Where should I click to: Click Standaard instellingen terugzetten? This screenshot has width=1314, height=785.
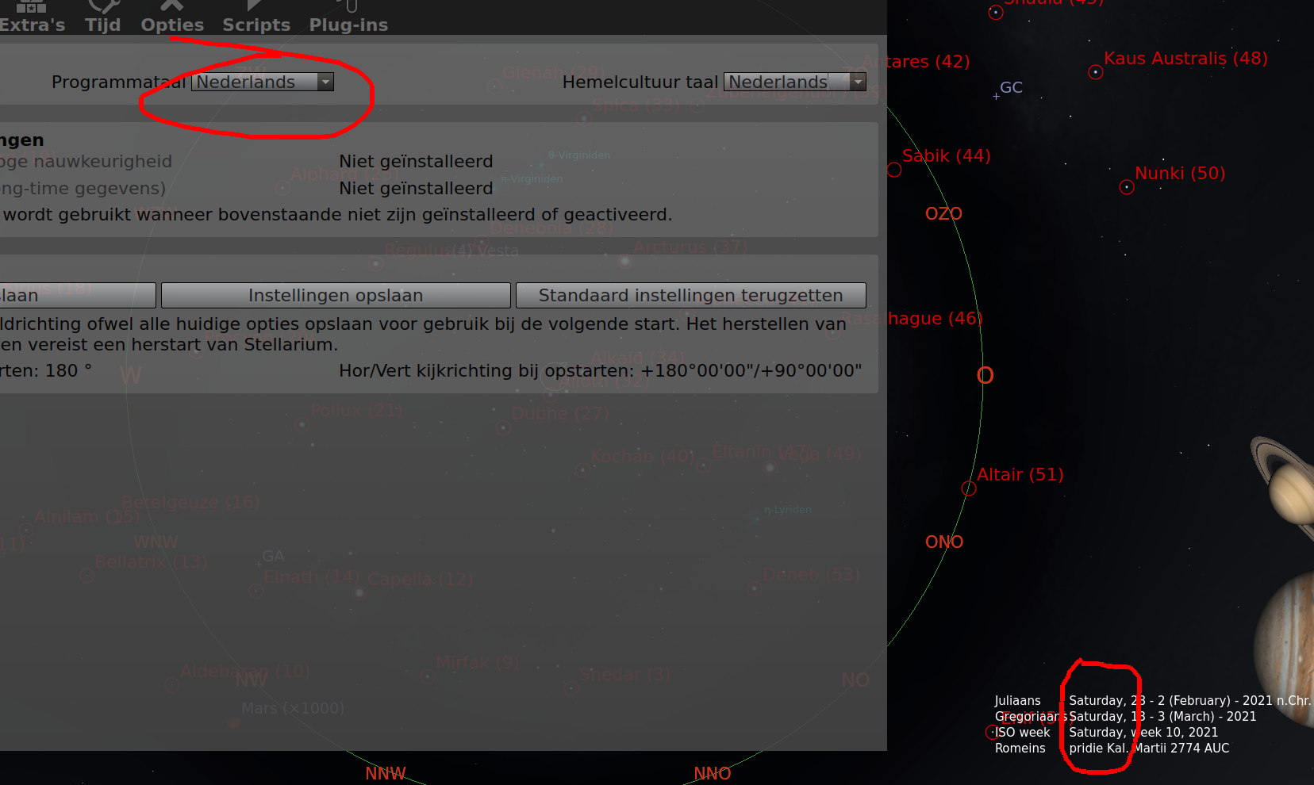click(690, 295)
